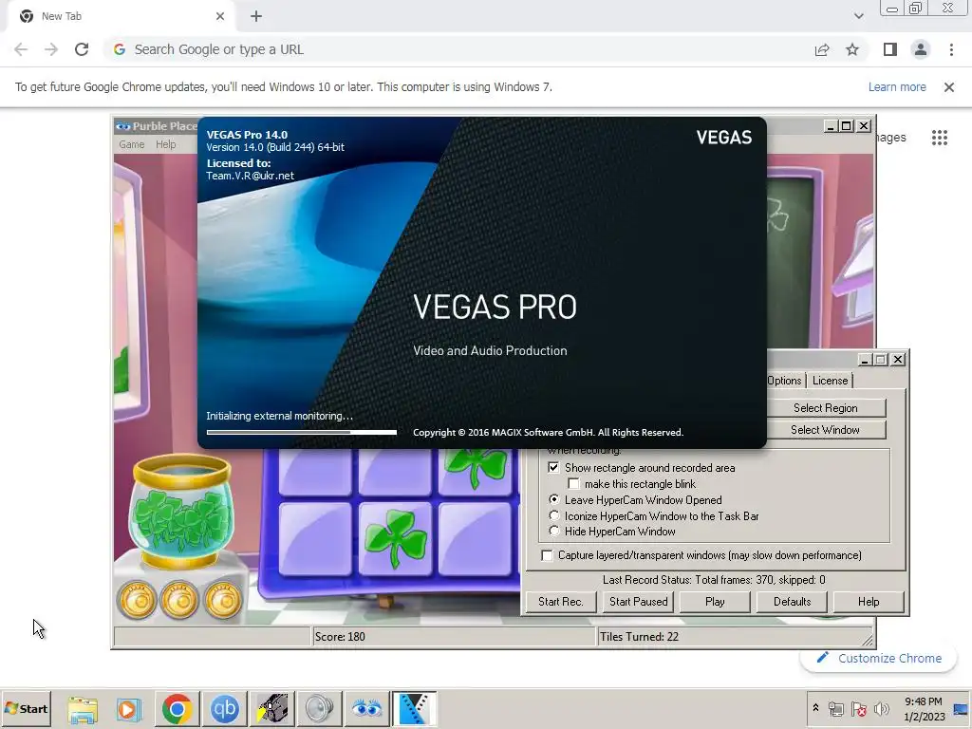Open Chrome three-dot menu
Screen dimensions: 972x729
(951, 49)
